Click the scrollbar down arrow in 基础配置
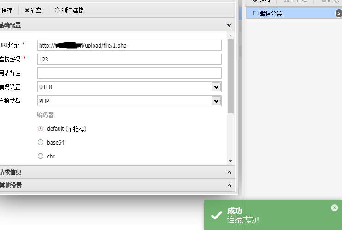 230,161
